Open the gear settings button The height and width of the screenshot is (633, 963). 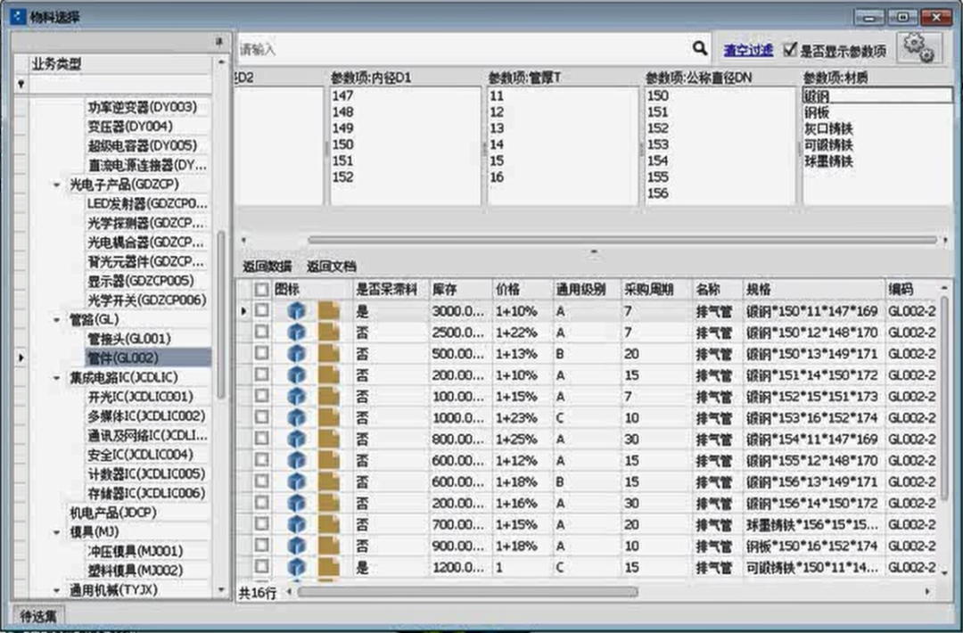(918, 49)
